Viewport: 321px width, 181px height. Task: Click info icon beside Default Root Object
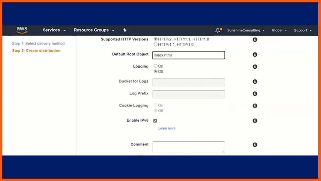[x=255, y=54]
